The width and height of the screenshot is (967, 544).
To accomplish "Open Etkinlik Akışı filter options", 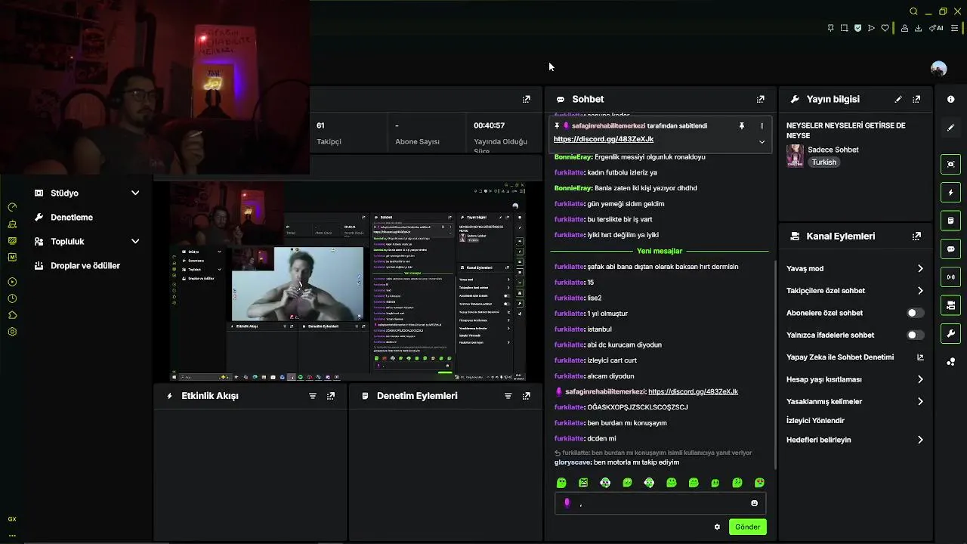I will [312, 396].
